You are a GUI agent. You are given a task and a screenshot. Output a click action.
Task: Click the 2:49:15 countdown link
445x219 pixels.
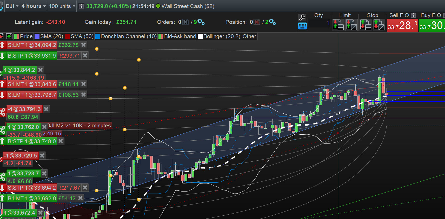coord(52,134)
